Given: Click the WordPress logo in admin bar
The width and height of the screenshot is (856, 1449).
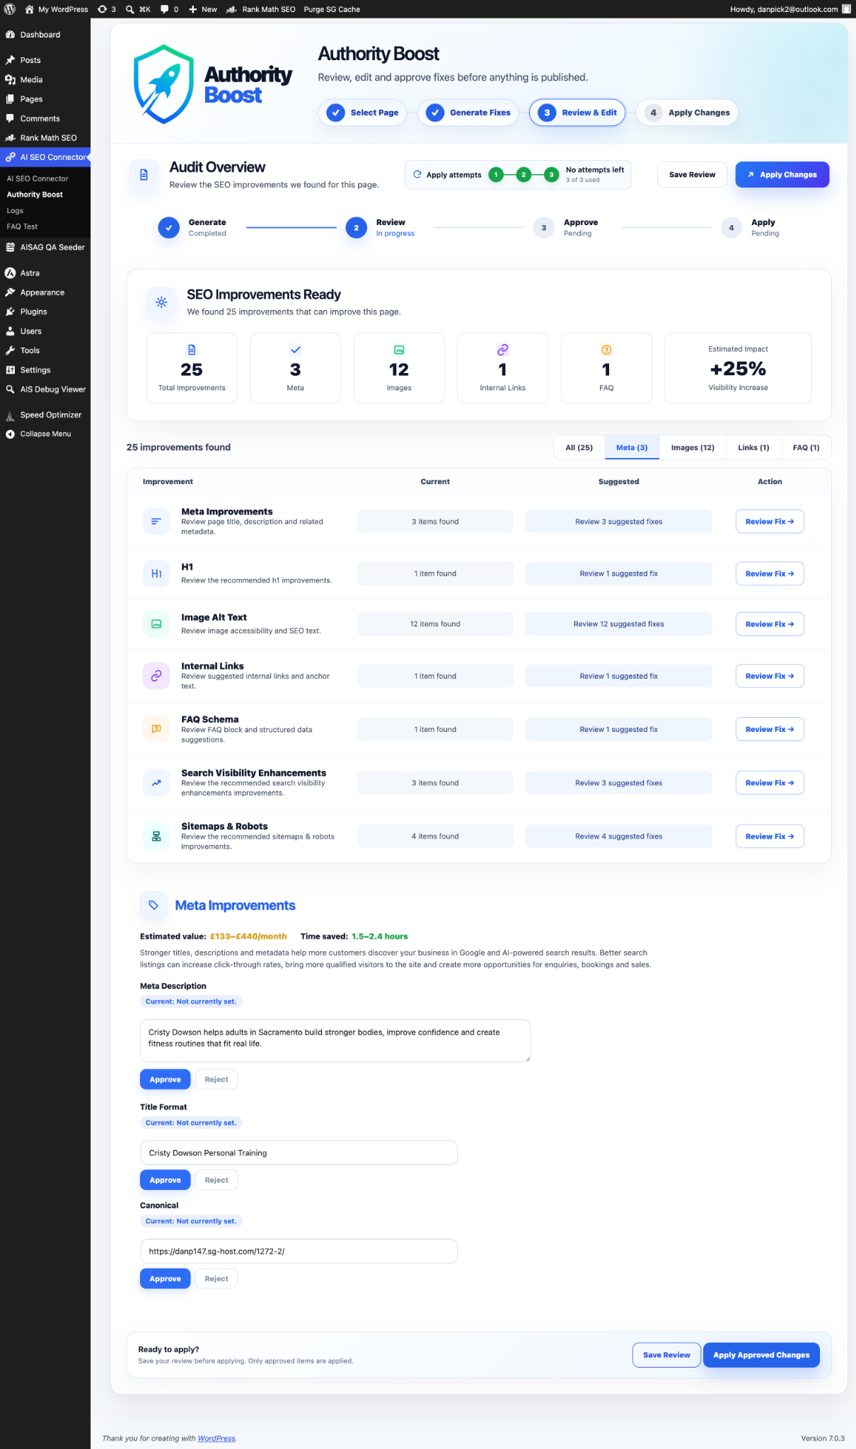Looking at the screenshot, I should click(10, 9).
